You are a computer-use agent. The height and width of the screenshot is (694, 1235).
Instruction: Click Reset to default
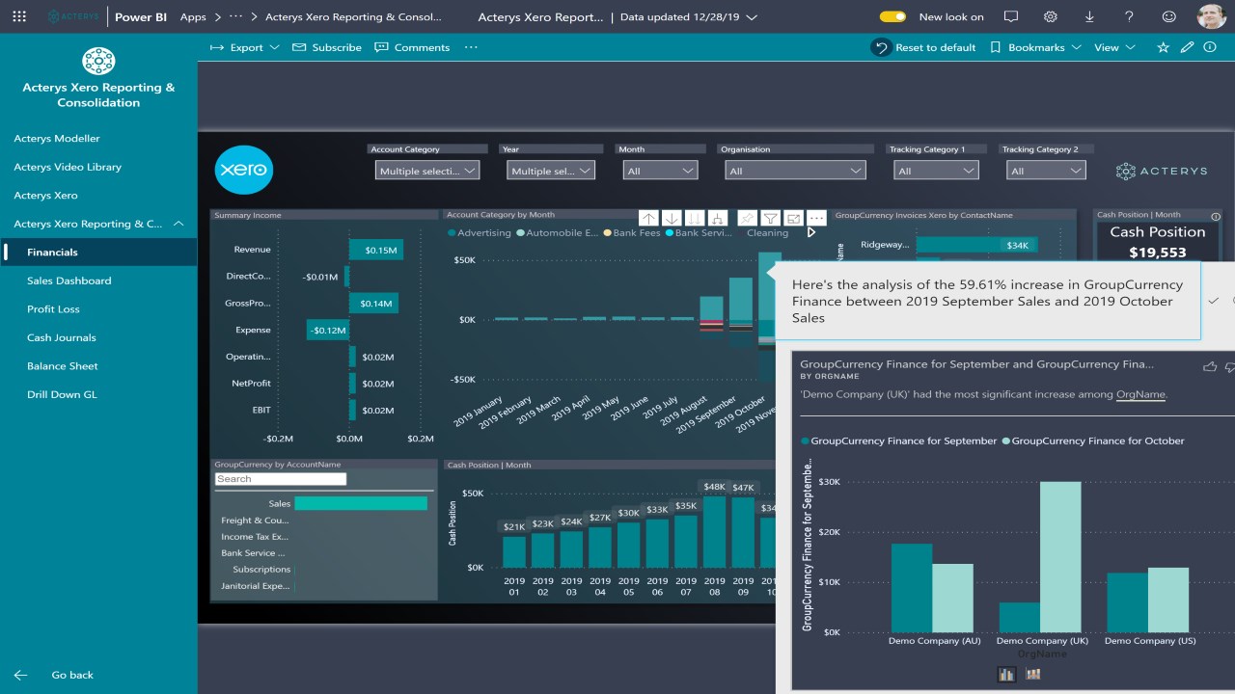point(924,47)
